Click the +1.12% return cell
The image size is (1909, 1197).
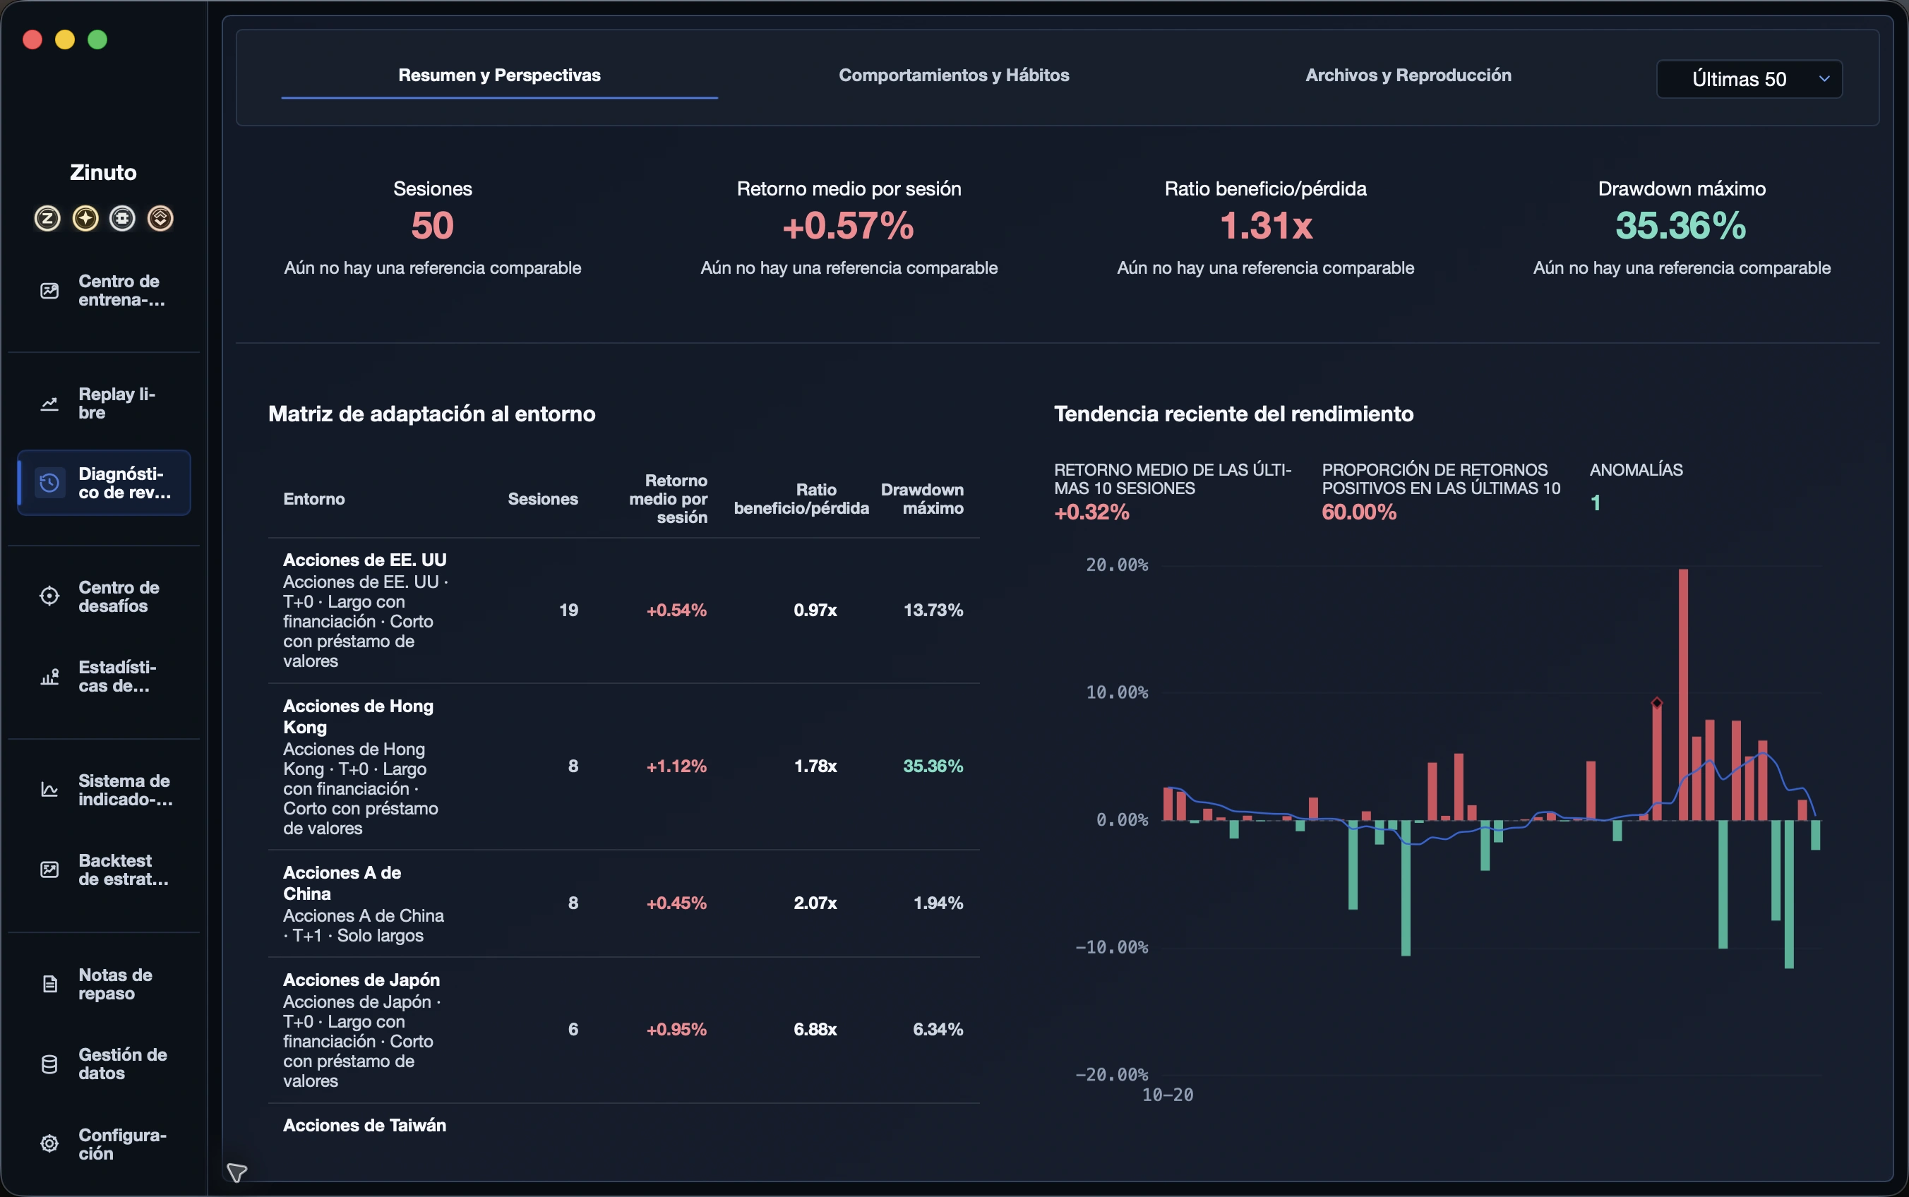tap(677, 766)
